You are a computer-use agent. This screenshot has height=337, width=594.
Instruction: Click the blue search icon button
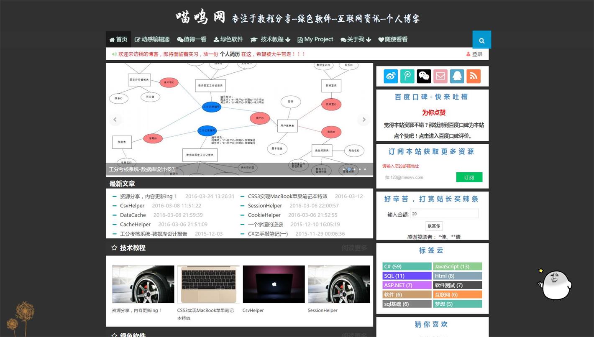click(x=481, y=40)
